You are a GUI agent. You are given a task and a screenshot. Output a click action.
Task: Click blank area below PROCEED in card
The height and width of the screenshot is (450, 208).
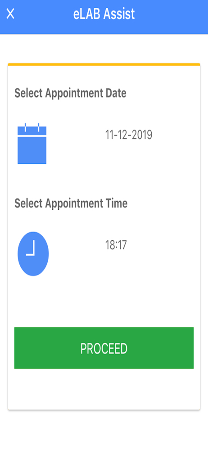point(104,389)
